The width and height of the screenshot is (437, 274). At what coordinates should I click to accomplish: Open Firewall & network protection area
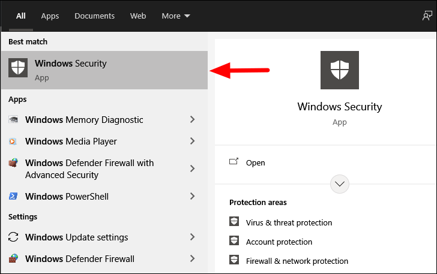pos(297,261)
